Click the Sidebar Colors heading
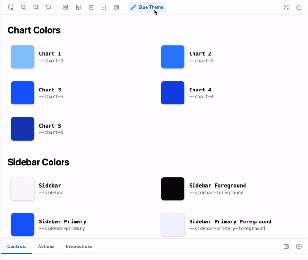Image resolution: width=308 pixels, height=260 pixels. (38, 162)
